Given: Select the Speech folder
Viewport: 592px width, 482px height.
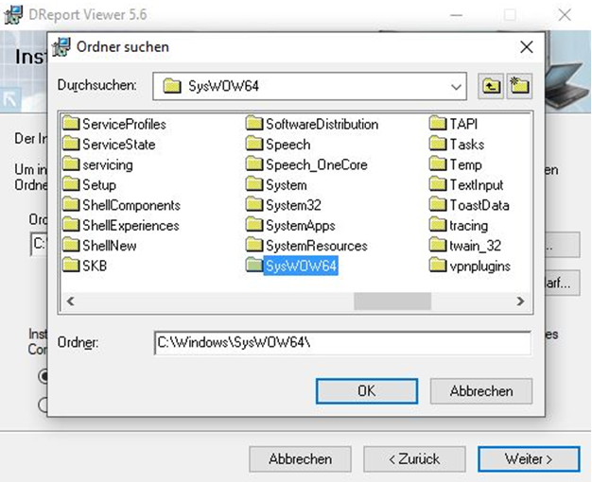Looking at the screenshot, I should click(x=278, y=144).
